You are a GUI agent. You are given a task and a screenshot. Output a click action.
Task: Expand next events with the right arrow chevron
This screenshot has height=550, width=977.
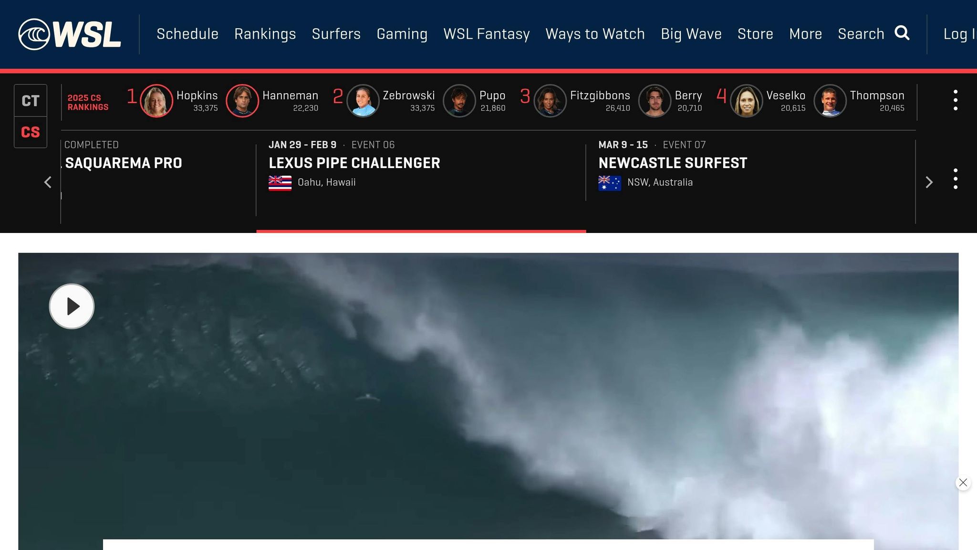pyautogui.click(x=929, y=182)
